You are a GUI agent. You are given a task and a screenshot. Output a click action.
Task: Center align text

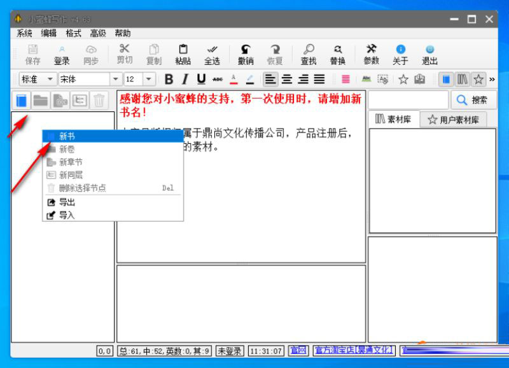click(x=287, y=79)
